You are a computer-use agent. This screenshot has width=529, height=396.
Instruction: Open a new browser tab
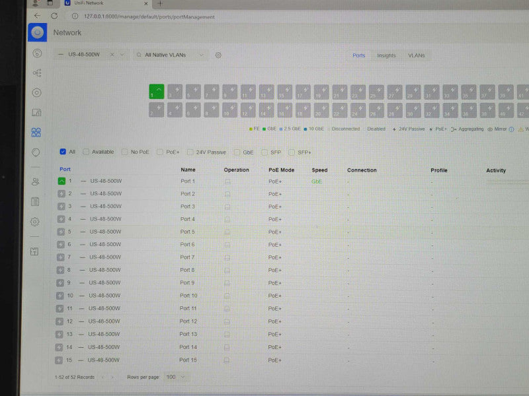click(160, 4)
